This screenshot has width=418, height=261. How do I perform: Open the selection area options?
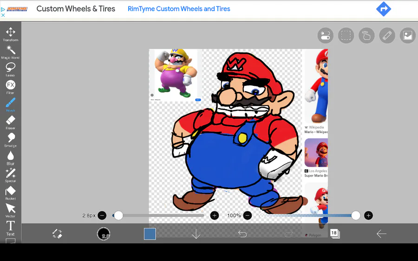(x=346, y=35)
